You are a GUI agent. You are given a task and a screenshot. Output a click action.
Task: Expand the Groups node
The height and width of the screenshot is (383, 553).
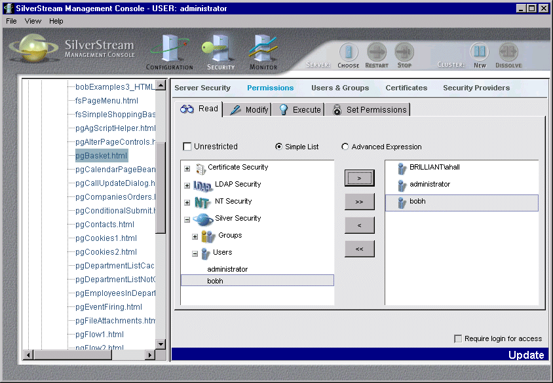pyautogui.click(x=195, y=236)
